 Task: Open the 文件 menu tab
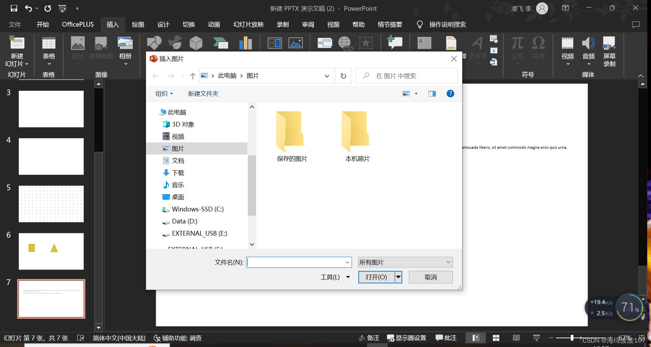point(15,25)
